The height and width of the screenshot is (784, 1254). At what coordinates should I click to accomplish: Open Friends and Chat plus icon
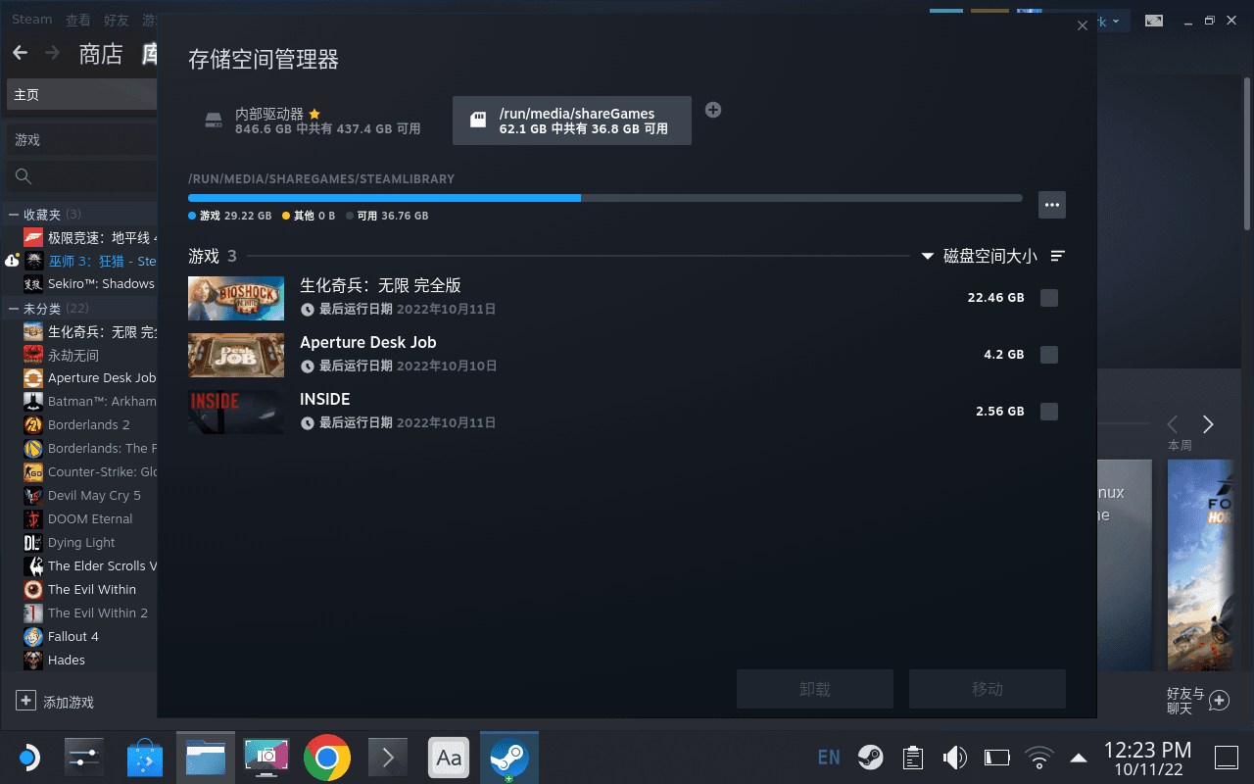[x=1219, y=701]
